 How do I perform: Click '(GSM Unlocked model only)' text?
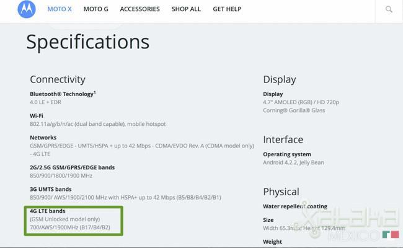64,219
